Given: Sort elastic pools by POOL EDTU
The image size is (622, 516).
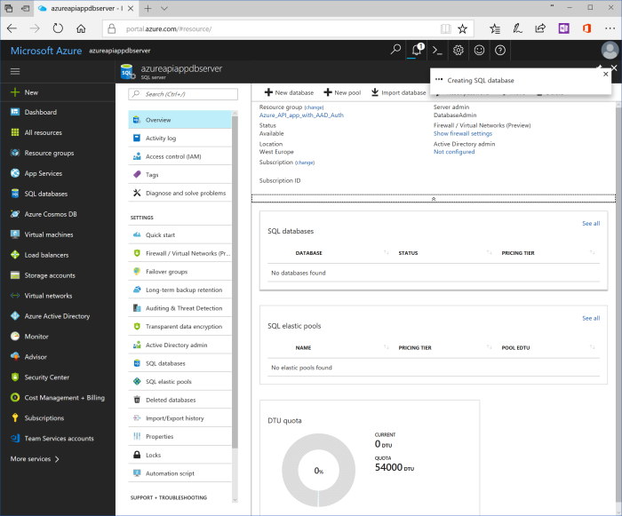Looking at the screenshot, I should pyautogui.click(x=515, y=348).
